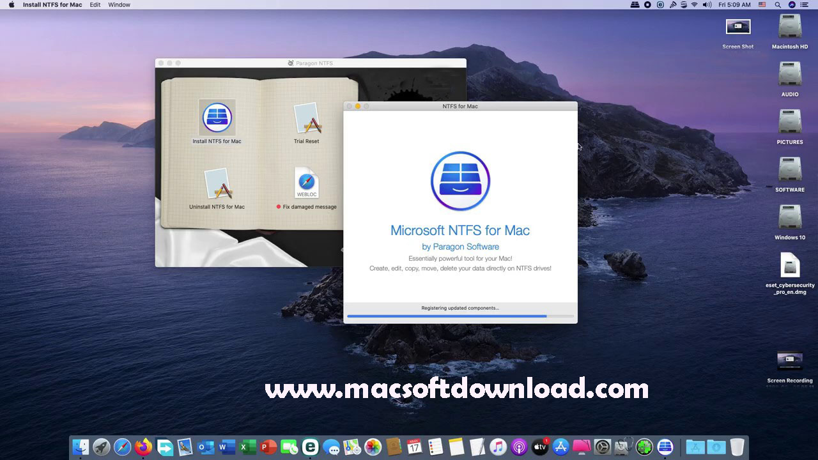Open the volume control in menu bar
This screenshot has height=460, width=818.
click(x=707, y=4)
